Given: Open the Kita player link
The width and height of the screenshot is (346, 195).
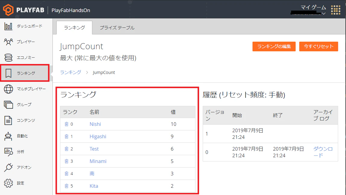Looking at the screenshot, I should [94, 186].
